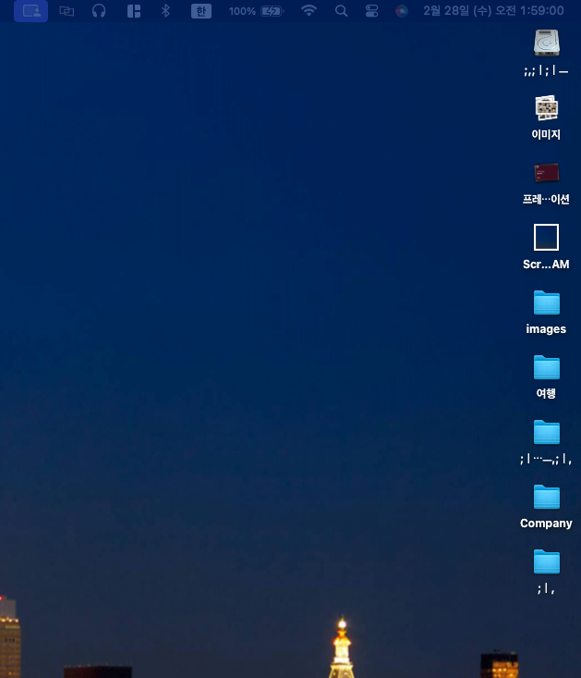Viewport: 581px width, 678px height.
Task: Select the Scr…AM screenshot file
Action: (546, 238)
